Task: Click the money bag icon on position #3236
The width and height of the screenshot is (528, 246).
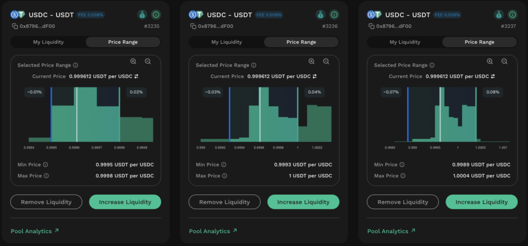Action: 320,14
